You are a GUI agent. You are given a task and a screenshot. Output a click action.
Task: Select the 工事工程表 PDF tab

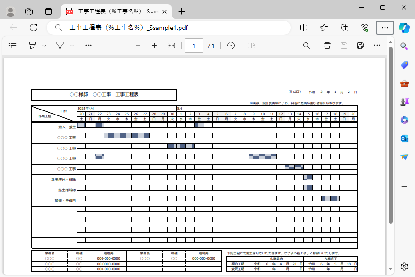[x=111, y=11]
